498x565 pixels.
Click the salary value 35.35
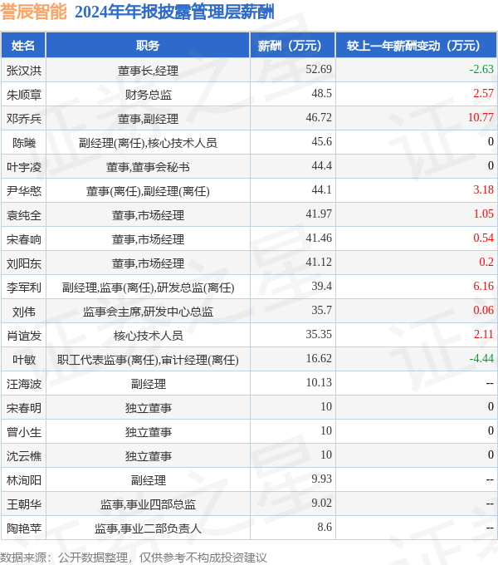point(319,334)
